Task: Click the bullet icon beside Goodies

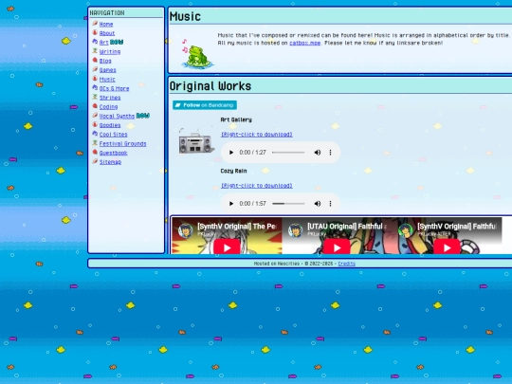Action: pyautogui.click(x=95, y=124)
